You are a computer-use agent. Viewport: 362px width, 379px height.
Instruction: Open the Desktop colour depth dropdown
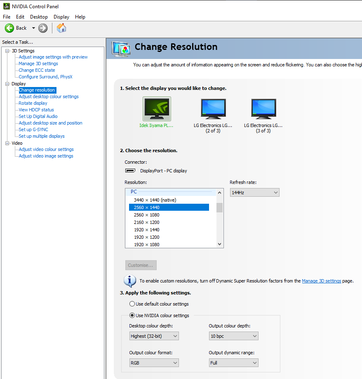coord(154,336)
